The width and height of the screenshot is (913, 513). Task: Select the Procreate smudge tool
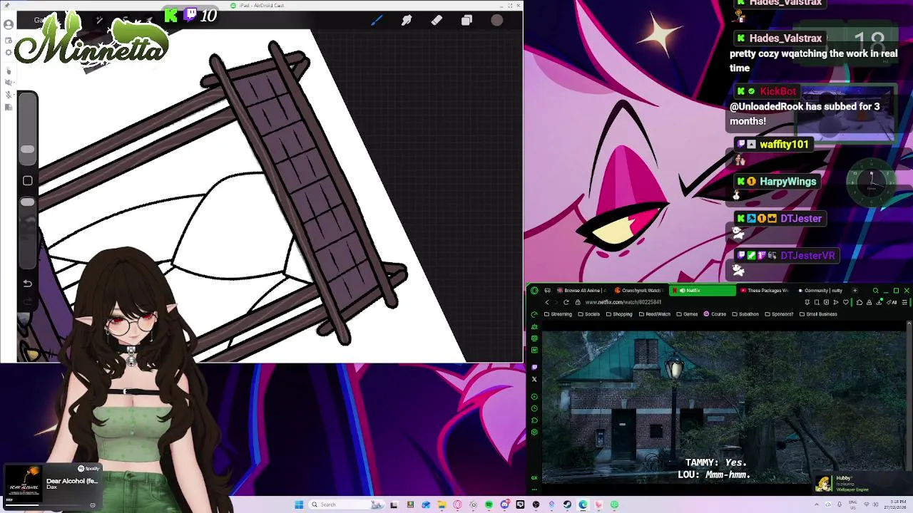tap(407, 21)
